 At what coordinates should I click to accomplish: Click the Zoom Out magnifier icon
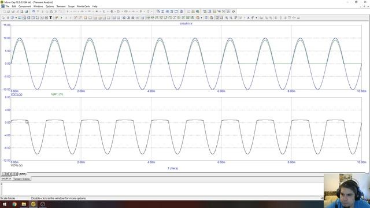[231, 18]
